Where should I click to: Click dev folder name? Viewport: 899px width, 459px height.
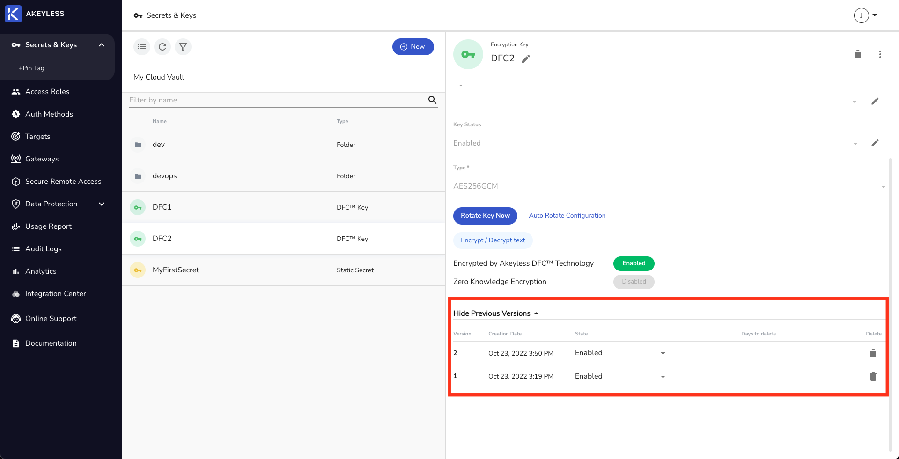click(x=159, y=145)
